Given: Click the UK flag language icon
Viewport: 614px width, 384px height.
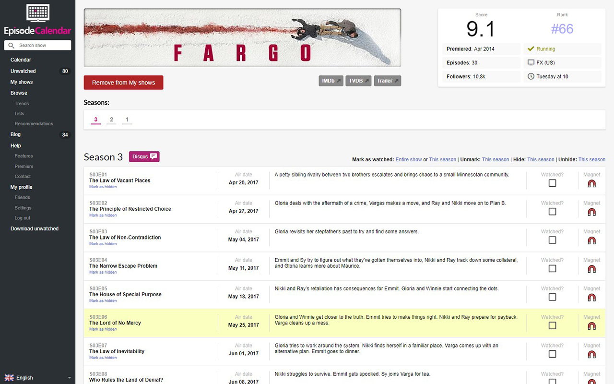Looking at the screenshot, I should coord(9,378).
